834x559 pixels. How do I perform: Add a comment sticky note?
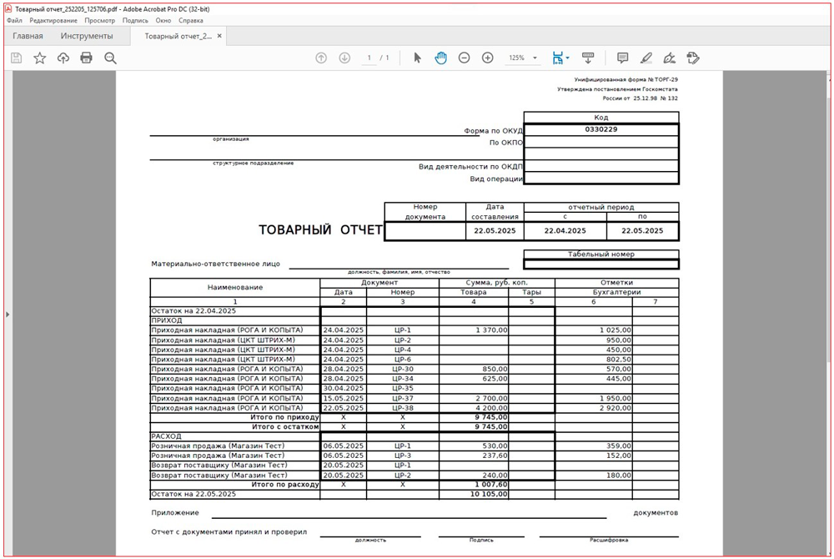pos(622,58)
